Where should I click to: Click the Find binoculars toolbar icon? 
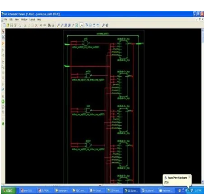49,25
